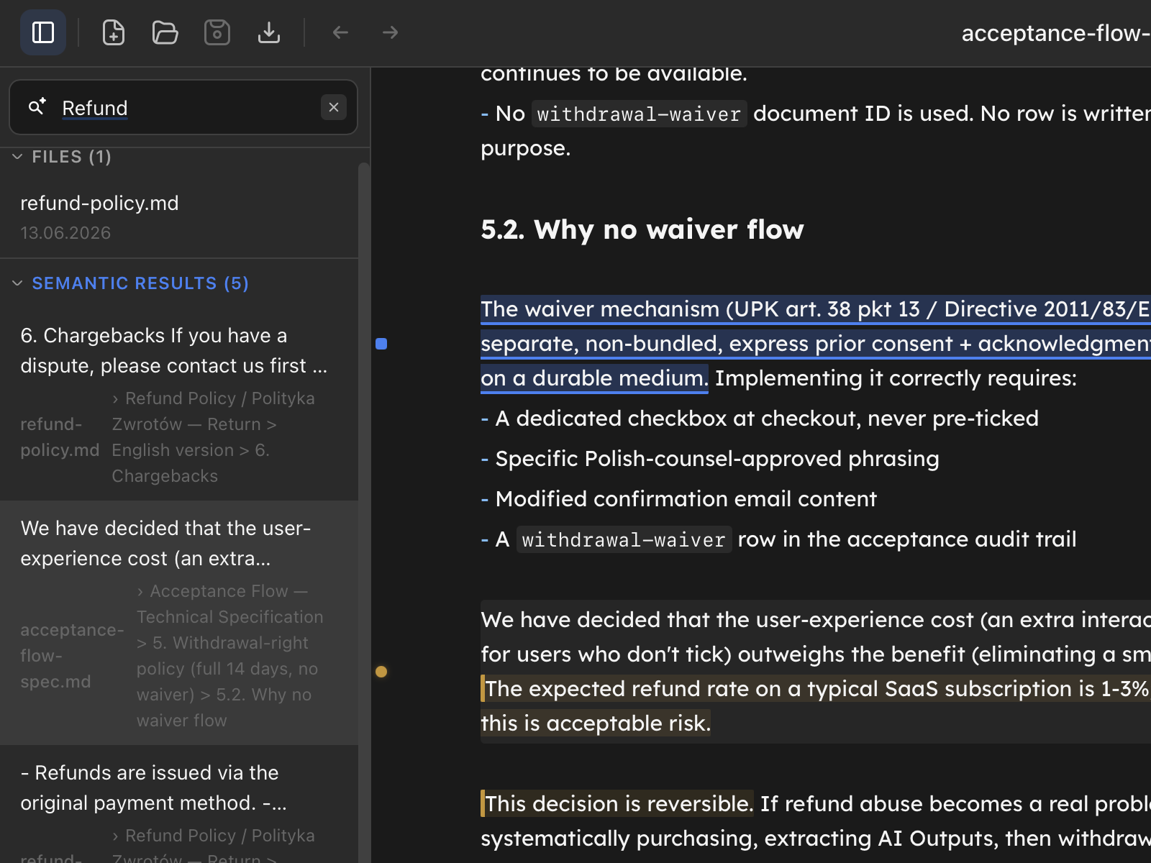Click the date 13.06.2026
This screenshot has width=1151, height=863.
point(65,233)
